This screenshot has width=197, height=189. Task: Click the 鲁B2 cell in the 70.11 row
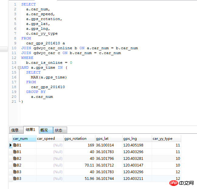click(24, 165)
